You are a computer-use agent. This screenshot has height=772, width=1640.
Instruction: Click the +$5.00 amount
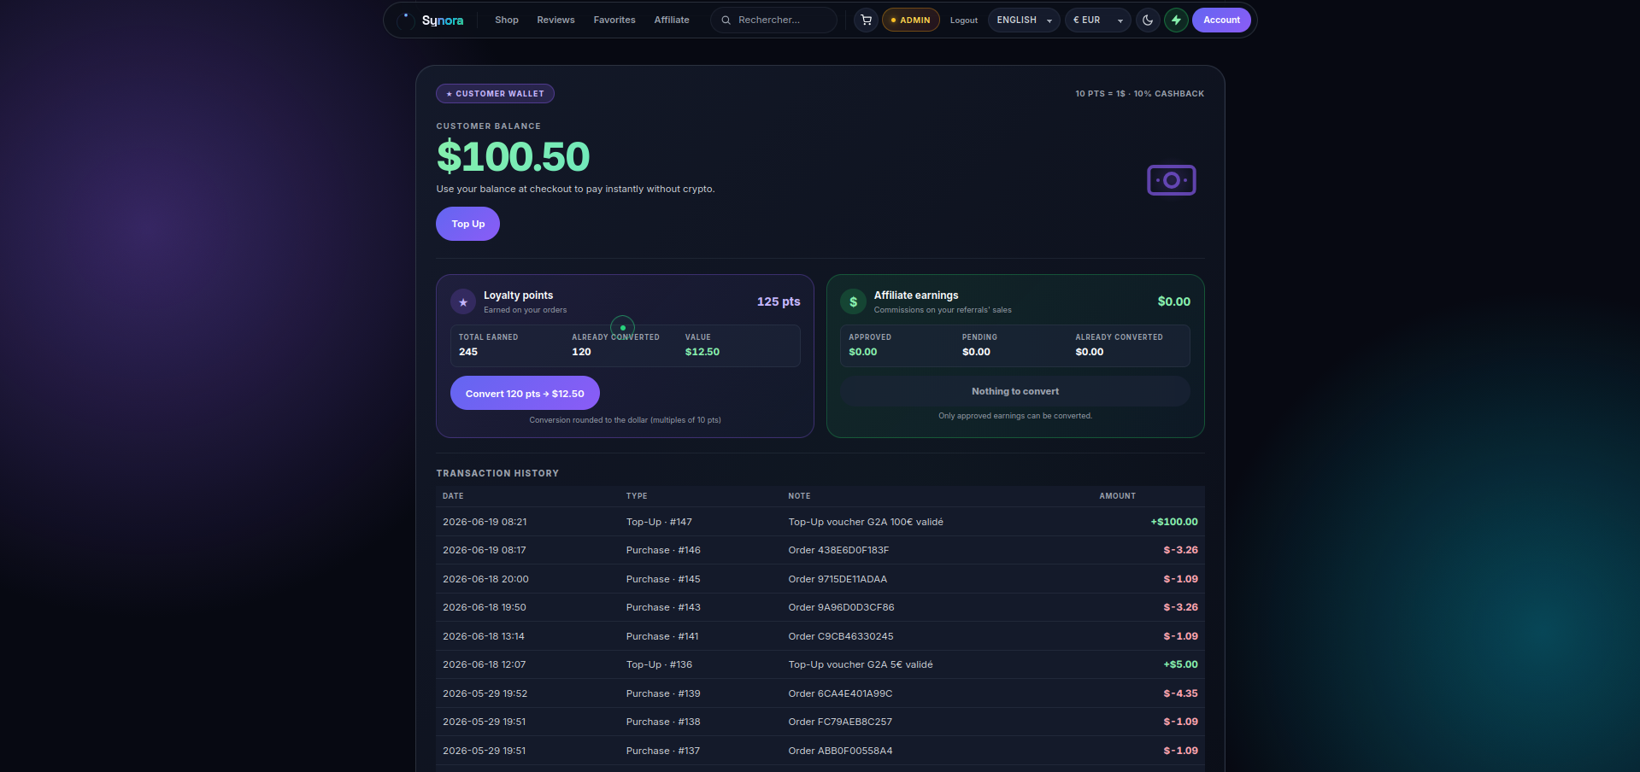click(x=1180, y=664)
